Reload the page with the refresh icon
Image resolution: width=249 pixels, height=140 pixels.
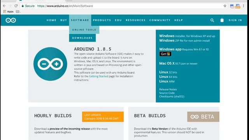click(x=16, y=6)
